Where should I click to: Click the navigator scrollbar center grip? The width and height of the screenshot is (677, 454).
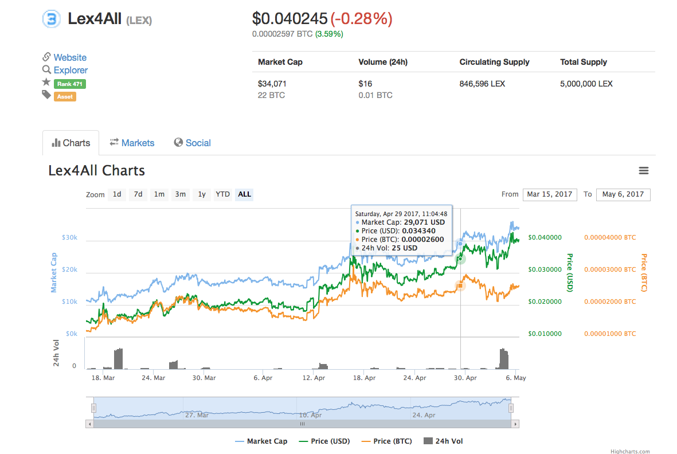(302, 424)
